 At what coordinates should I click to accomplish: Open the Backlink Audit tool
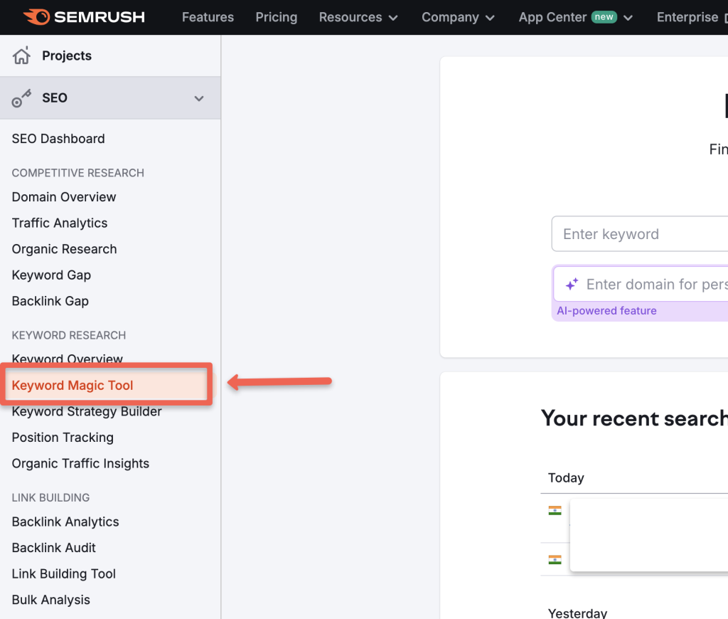click(53, 548)
